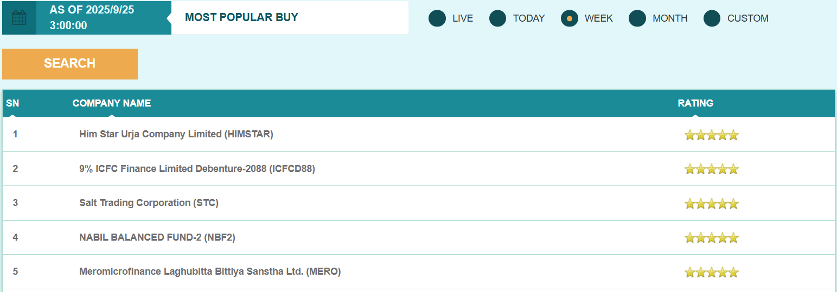
Task: Click ICFCD88 debenture star rating
Action: 711,169
